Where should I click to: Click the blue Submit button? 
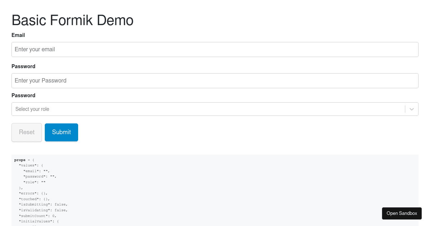point(61,132)
